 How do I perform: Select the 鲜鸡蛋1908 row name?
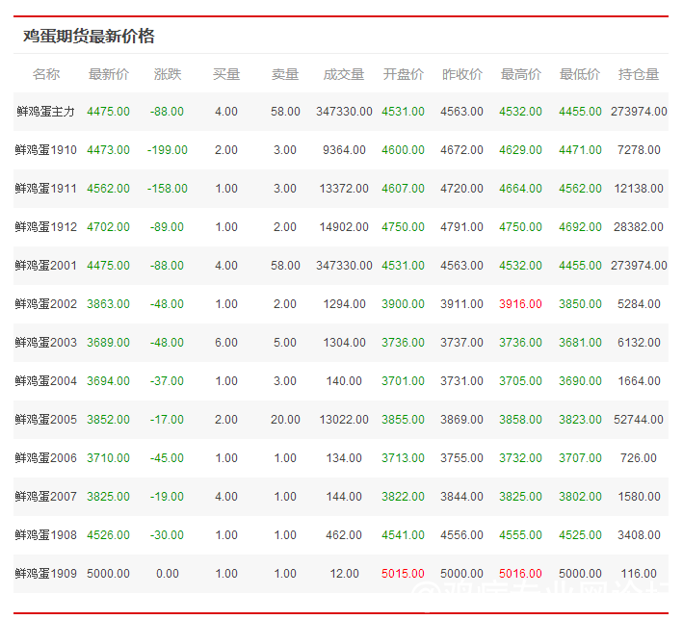(x=45, y=535)
